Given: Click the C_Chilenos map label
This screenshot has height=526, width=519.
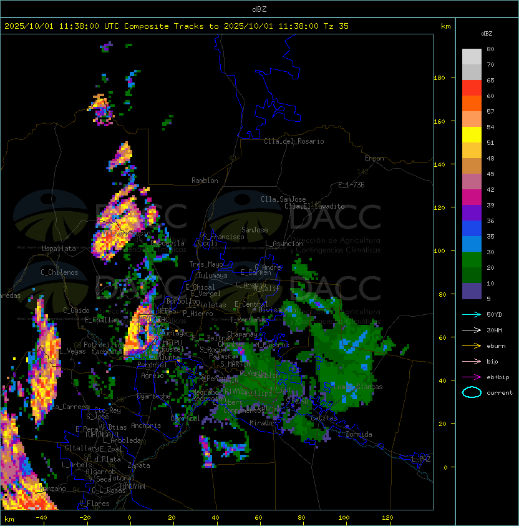Looking at the screenshot, I should [59, 272].
